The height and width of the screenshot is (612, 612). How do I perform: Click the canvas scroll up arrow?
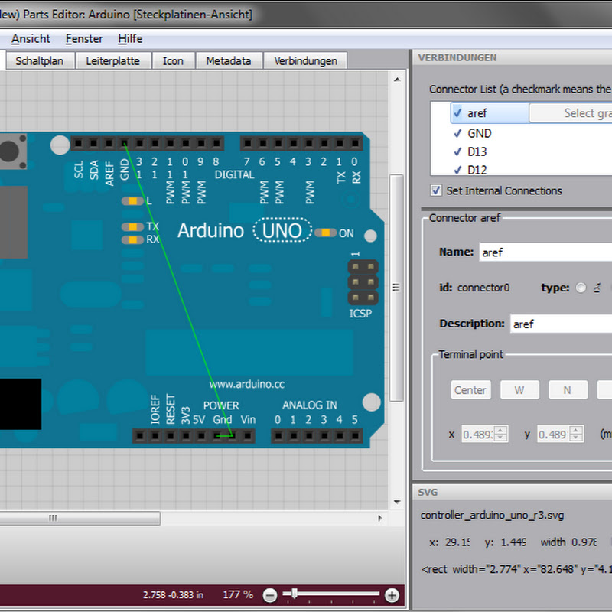pyautogui.click(x=397, y=80)
